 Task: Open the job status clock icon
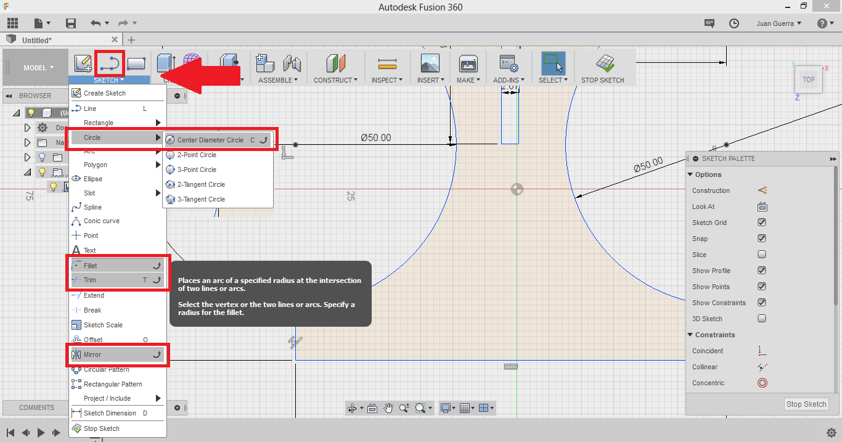click(x=734, y=23)
